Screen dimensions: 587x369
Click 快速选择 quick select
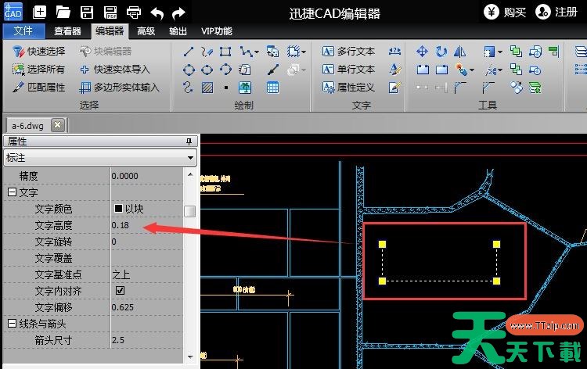click(x=38, y=52)
